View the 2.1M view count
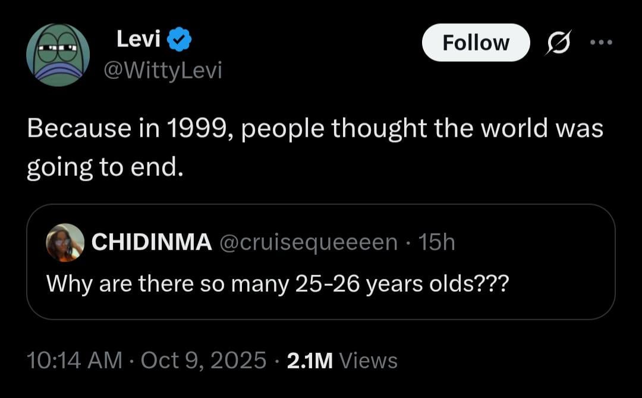The image size is (642, 398). [310, 360]
